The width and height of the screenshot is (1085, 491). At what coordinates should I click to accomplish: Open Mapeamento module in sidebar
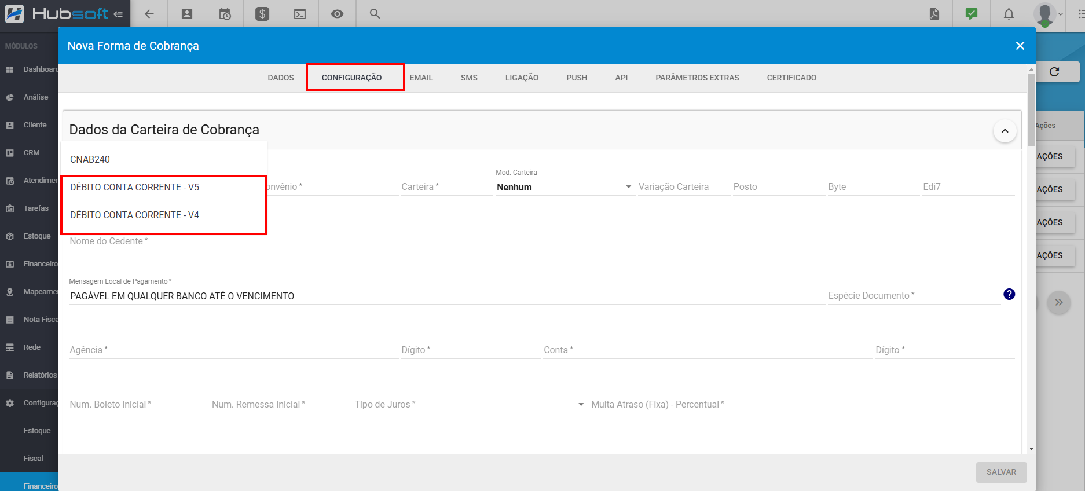pos(29,292)
